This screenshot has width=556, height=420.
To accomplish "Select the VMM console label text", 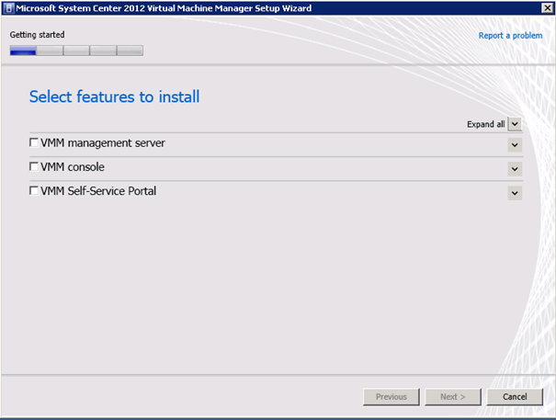I will click(73, 167).
